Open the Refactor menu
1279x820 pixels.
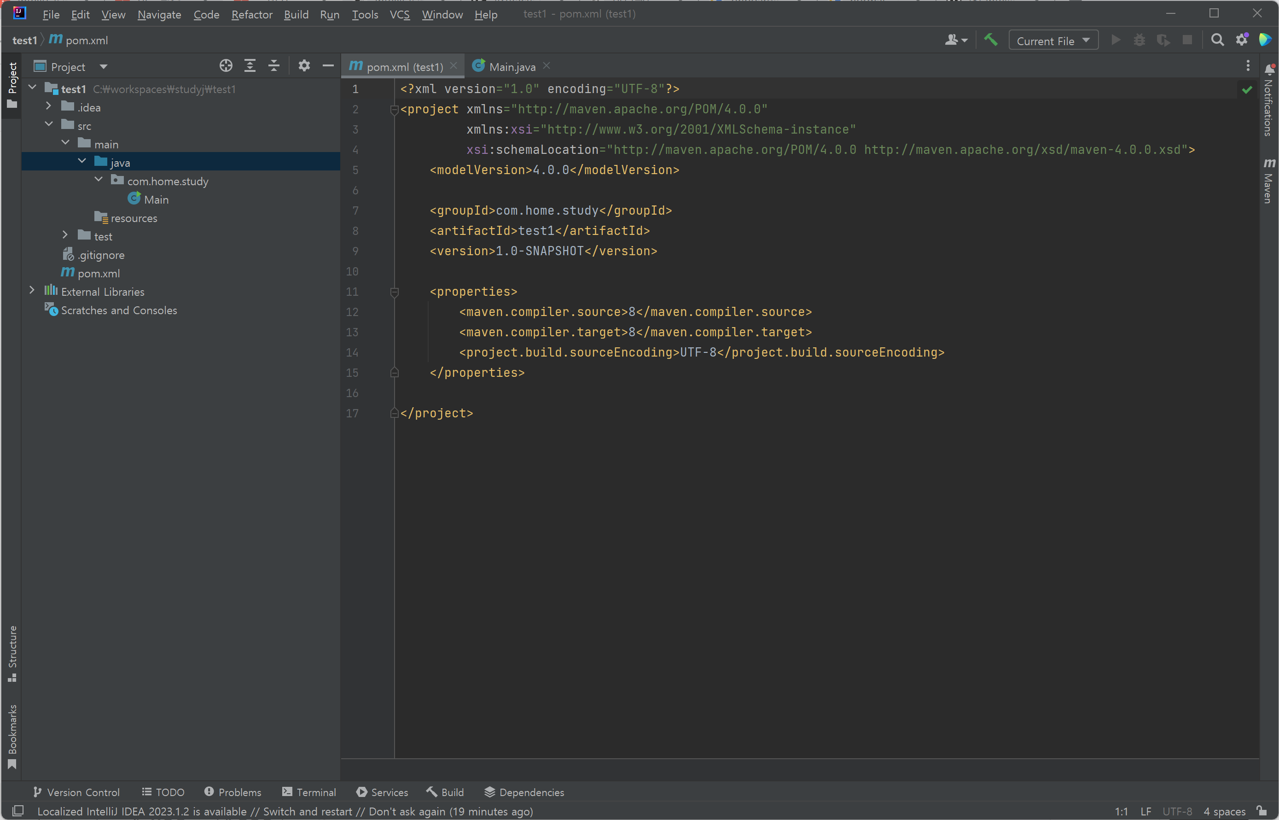coord(252,14)
